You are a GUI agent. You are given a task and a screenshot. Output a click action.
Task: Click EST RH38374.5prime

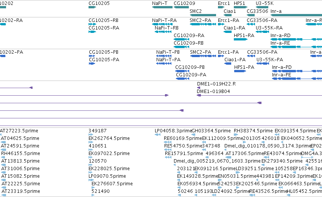(236, 135)
